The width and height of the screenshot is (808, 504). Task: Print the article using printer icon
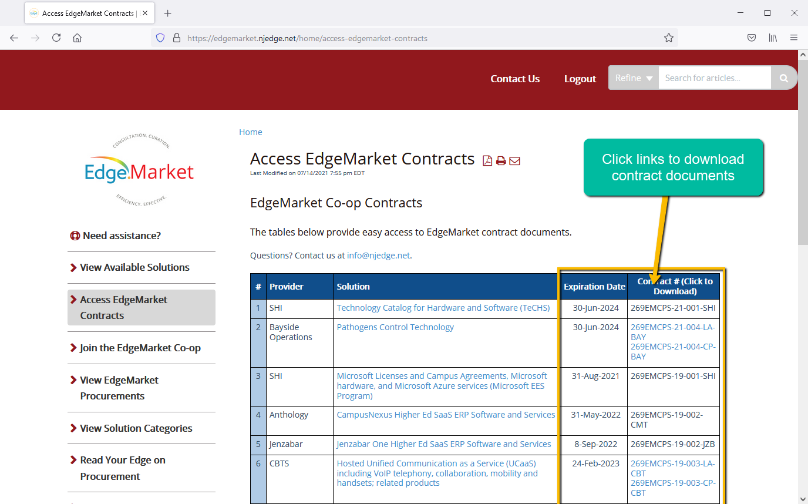[501, 160]
